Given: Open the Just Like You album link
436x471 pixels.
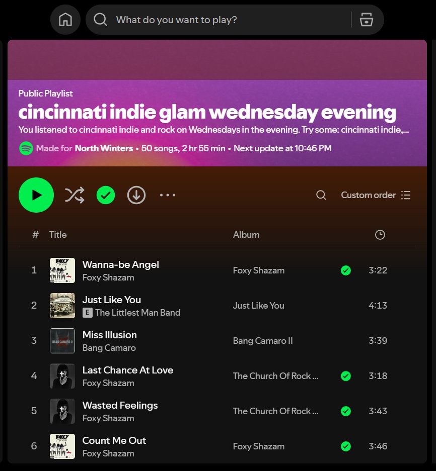Looking at the screenshot, I should pyautogui.click(x=258, y=306).
